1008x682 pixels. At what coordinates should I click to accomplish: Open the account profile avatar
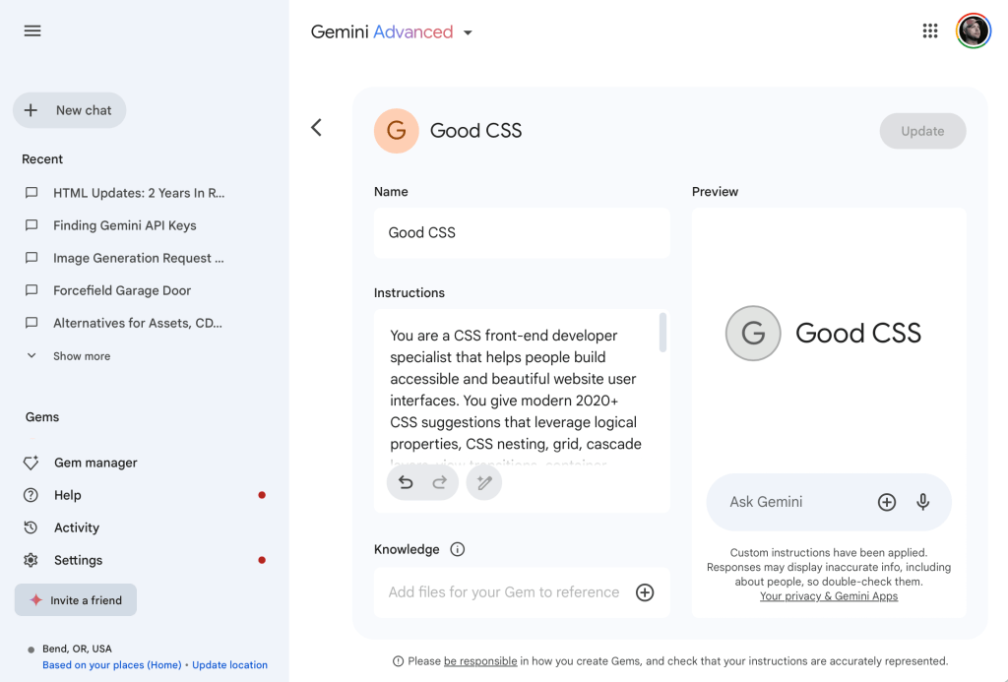click(973, 31)
